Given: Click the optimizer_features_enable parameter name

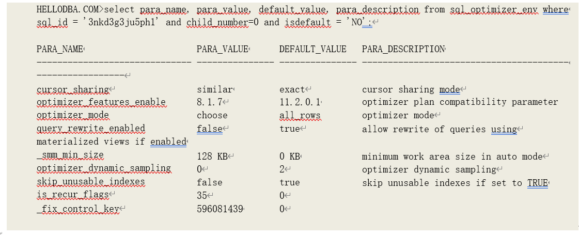Looking at the screenshot, I should [101, 102].
